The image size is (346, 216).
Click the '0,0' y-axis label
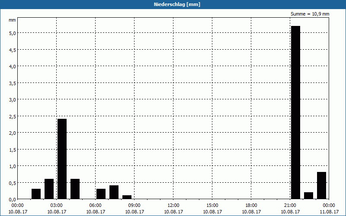pyautogui.click(x=13, y=200)
